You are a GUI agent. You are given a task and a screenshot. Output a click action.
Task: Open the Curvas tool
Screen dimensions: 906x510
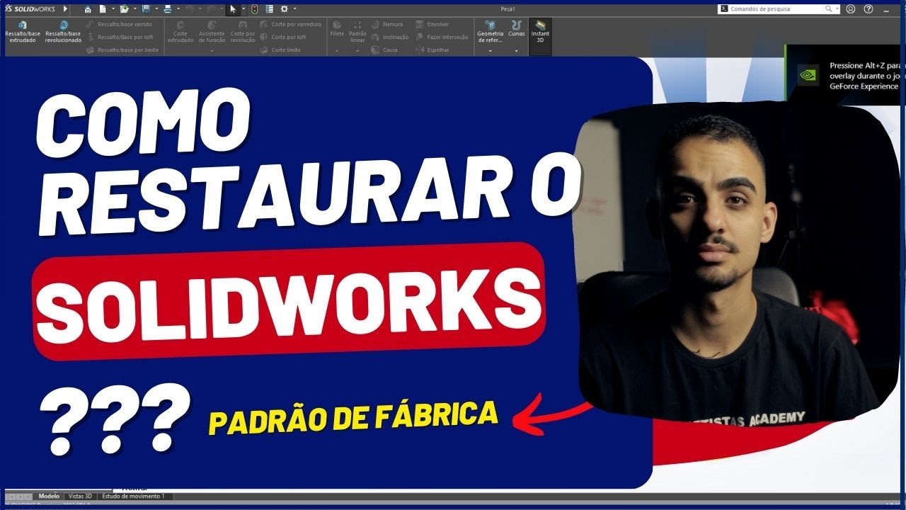516,28
